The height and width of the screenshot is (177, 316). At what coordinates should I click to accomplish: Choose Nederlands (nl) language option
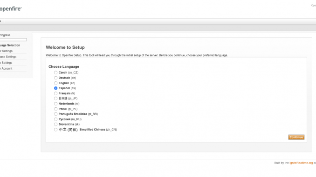pos(55,104)
